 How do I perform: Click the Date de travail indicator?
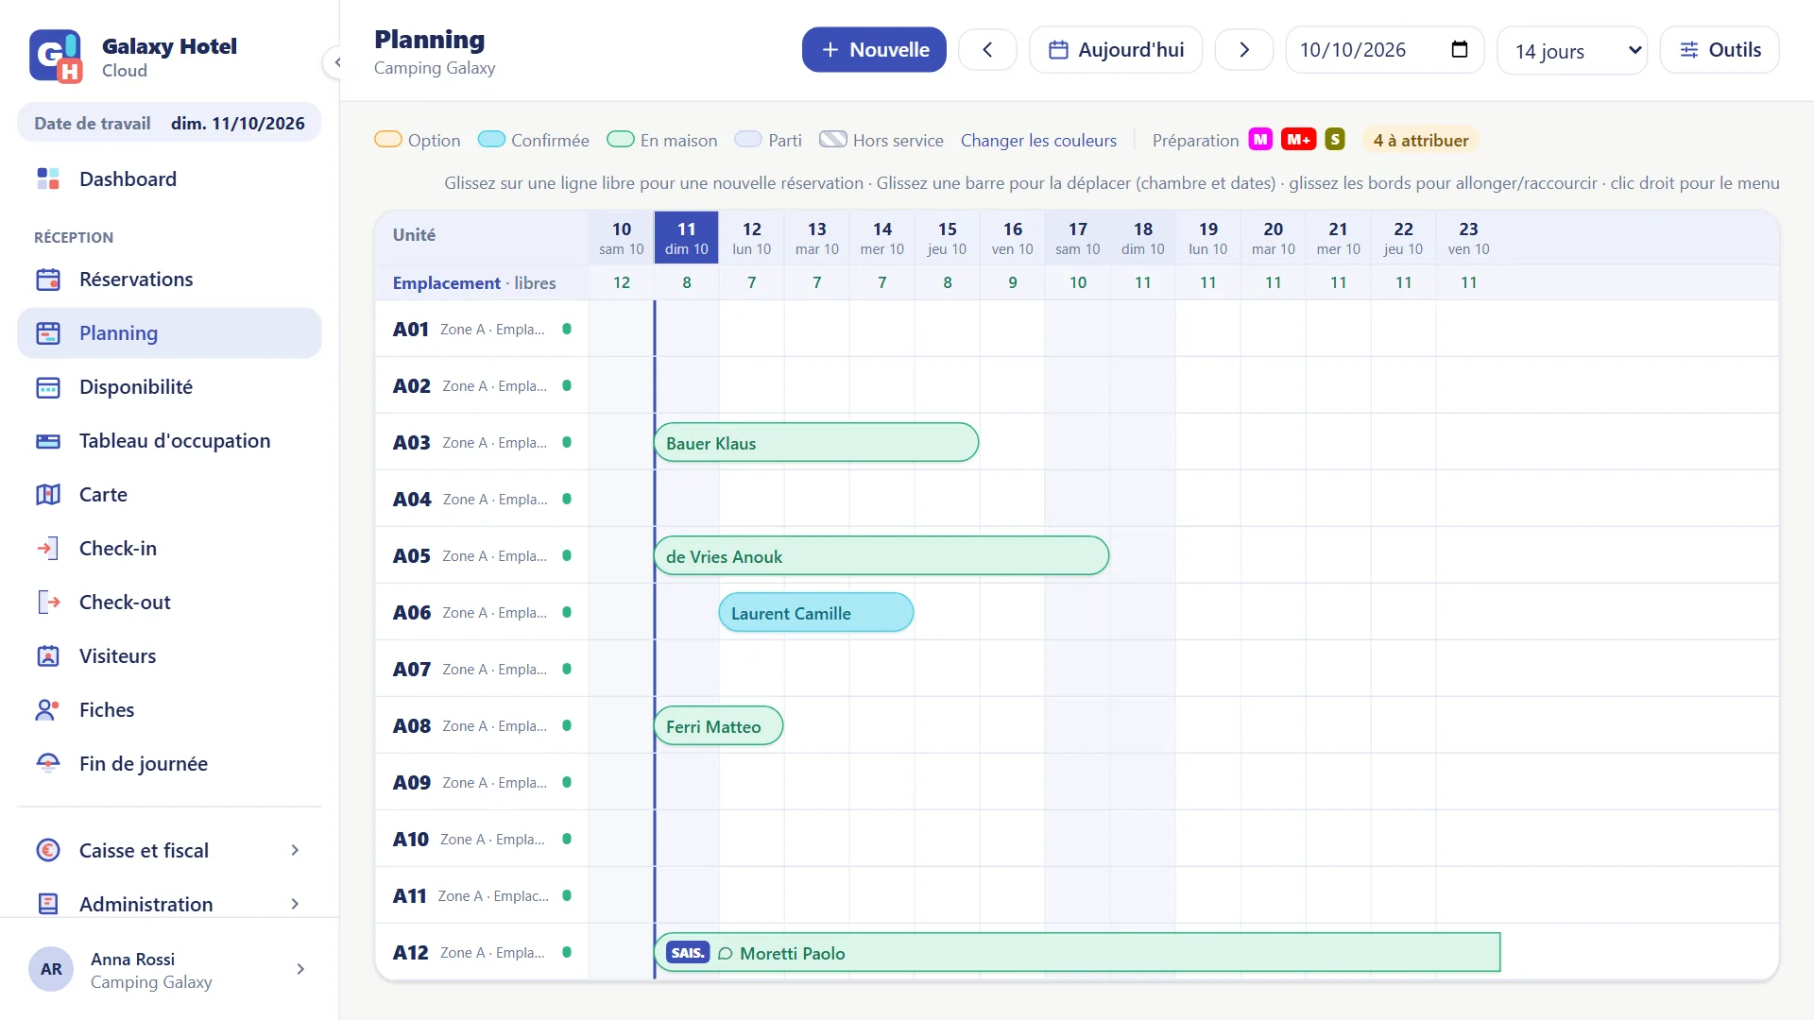169,124
